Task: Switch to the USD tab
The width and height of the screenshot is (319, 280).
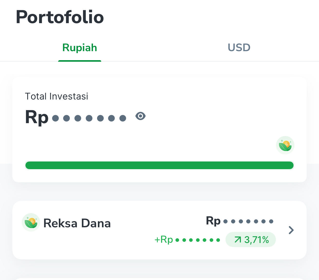Action: [239, 48]
